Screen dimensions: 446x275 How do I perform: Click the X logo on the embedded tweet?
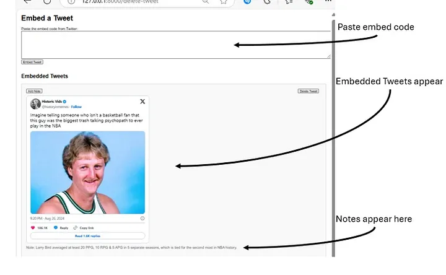[x=142, y=101]
